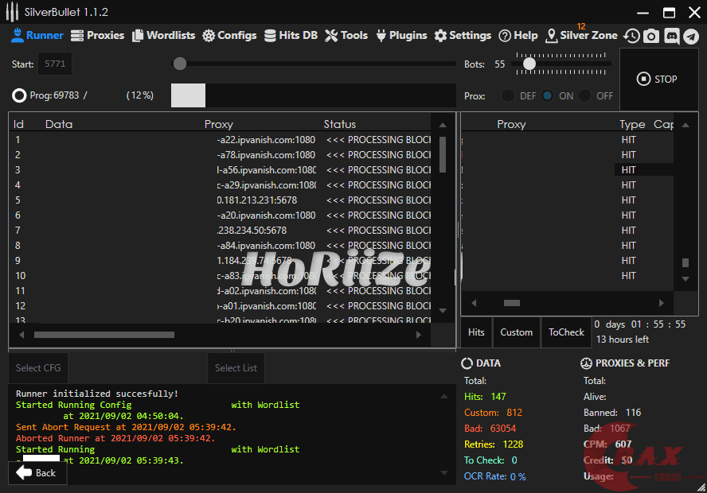Open the Wordlists section
Screen dimensions: 707x493
(163, 35)
